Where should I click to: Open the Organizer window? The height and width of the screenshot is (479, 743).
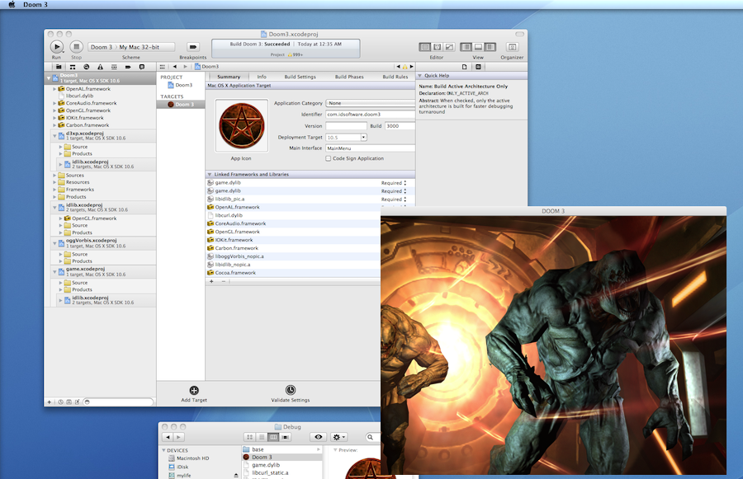click(512, 47)
